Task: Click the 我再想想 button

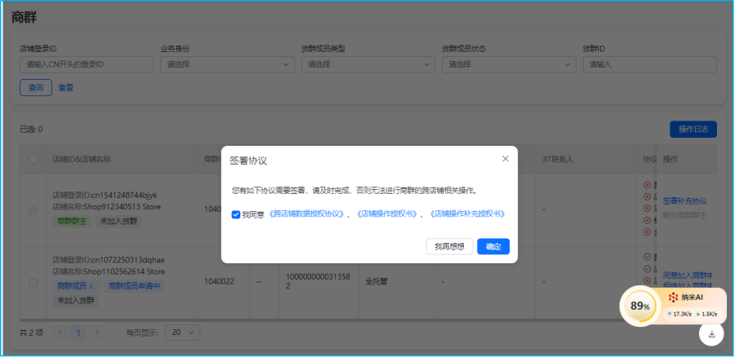Action: point(449,247)
